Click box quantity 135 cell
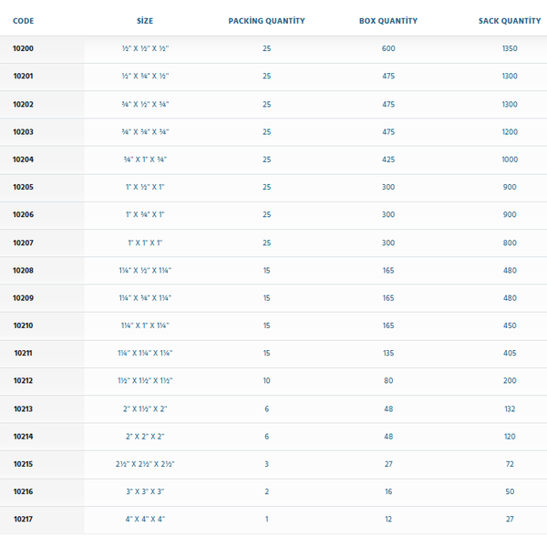Screen dimensions: 547x547 388,353
